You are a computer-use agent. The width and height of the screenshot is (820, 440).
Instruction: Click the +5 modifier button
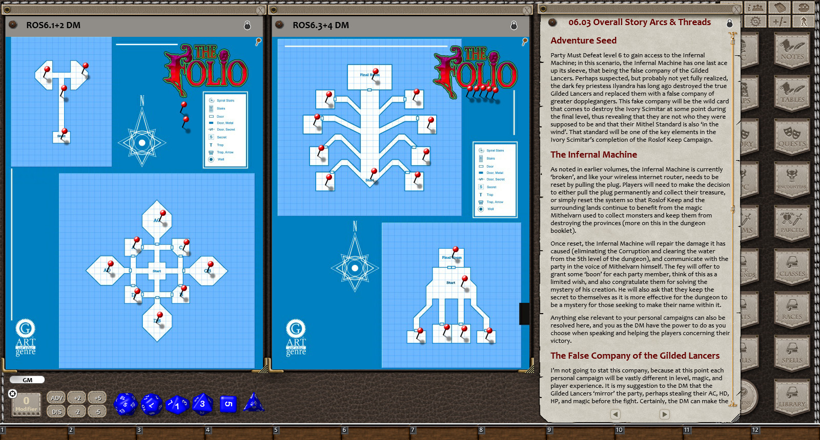(97, 398)
